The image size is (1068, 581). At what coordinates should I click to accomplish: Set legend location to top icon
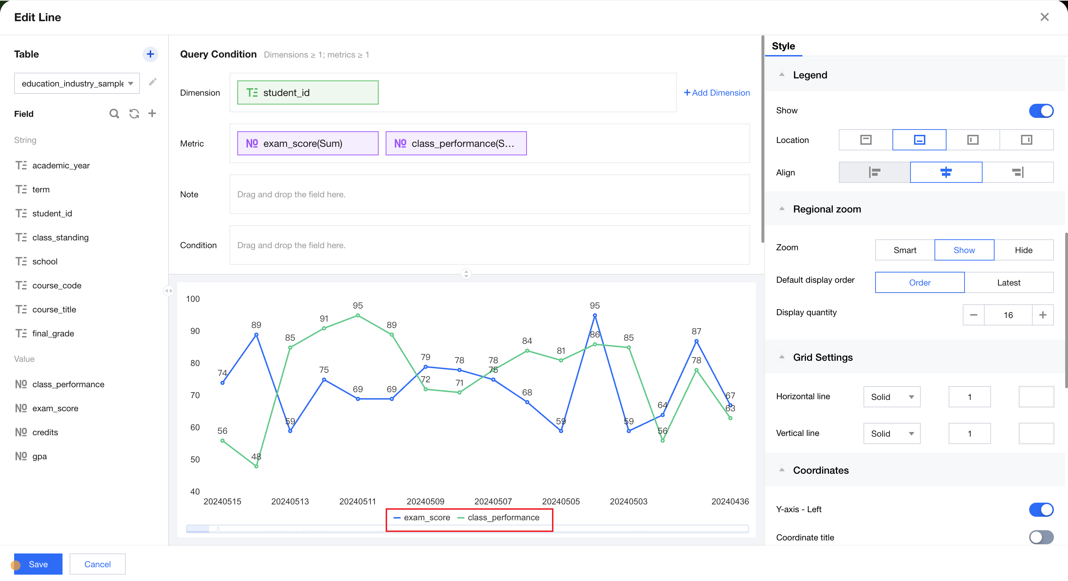(865, 140)
